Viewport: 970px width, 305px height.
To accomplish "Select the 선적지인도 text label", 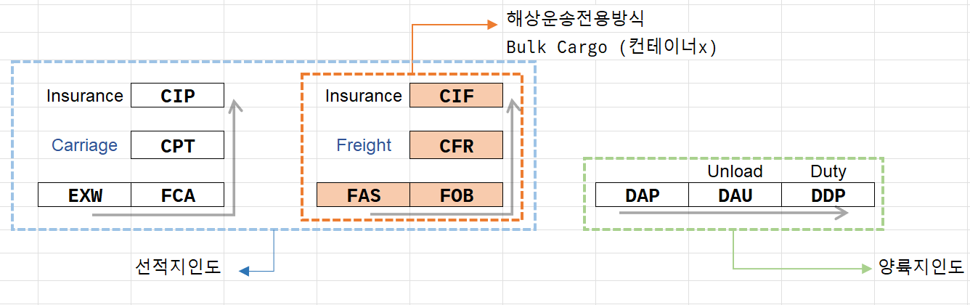I will 177,268.
